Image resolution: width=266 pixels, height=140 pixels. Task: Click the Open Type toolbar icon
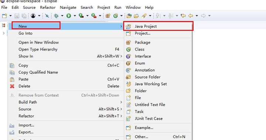click(x=129, y=16)
